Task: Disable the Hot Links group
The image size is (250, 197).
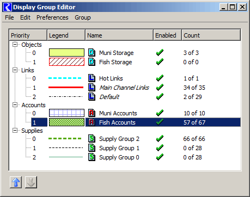Action: [x=160, y=78]
